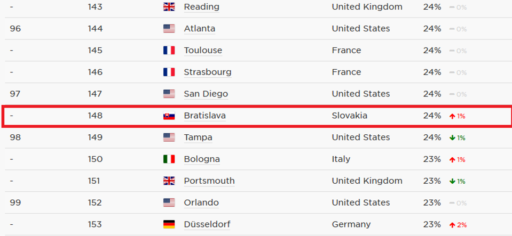The image size is (512, 236).
Task: Click the 23% congestion value for Bologna
Action: (x=432, y=159)
